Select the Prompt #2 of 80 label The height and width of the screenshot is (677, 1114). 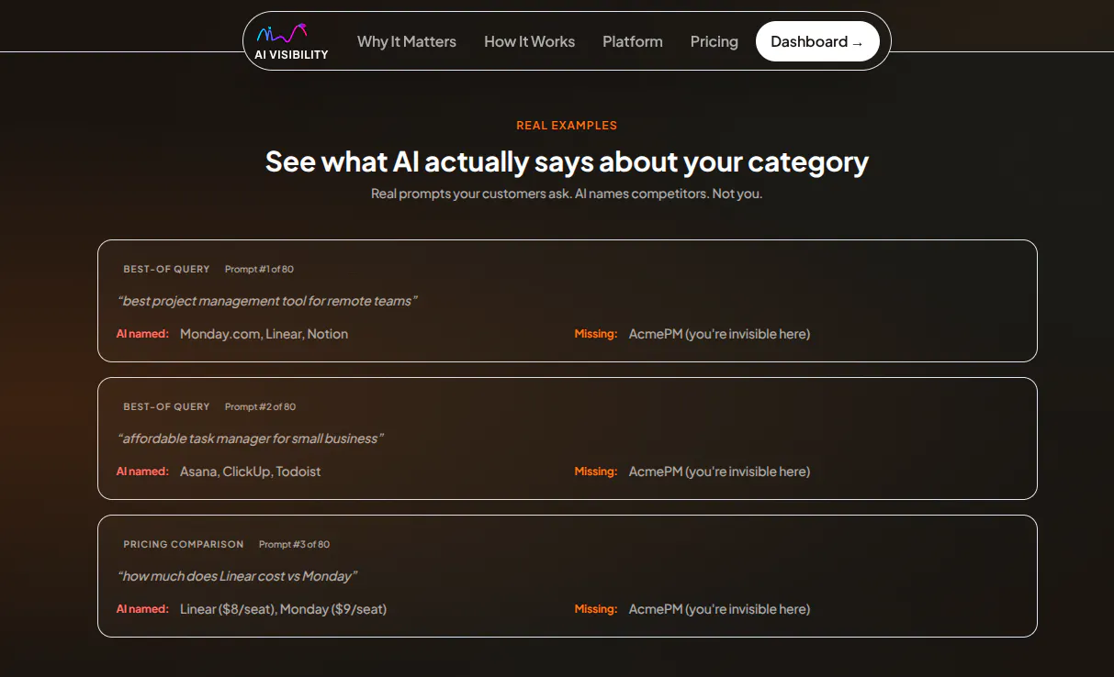[260, 406]
